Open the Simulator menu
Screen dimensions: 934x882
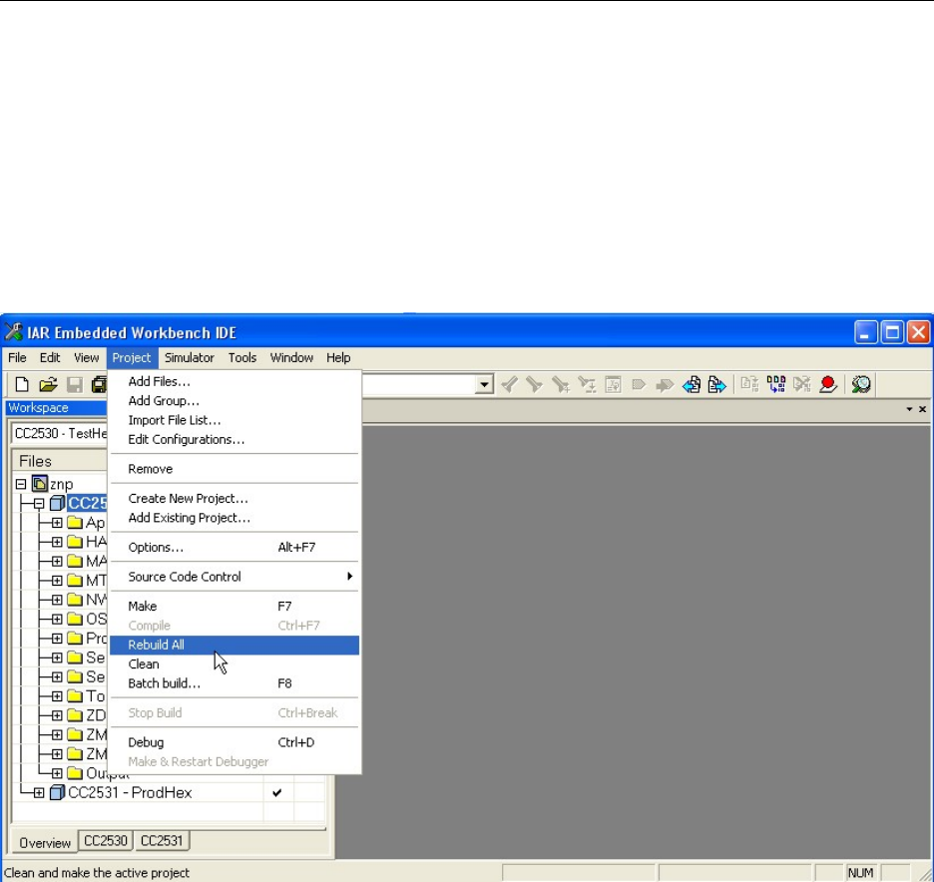[x=190, y=358]
